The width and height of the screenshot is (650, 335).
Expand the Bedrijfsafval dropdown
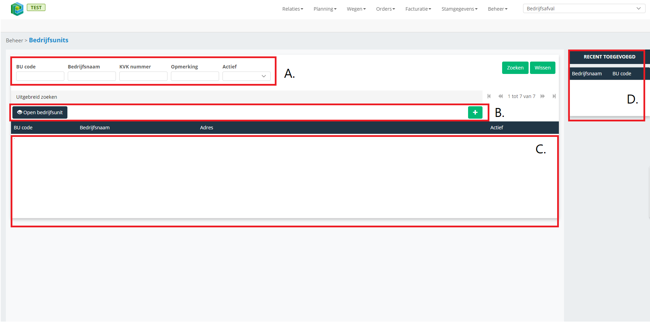(x=584, y=9)
